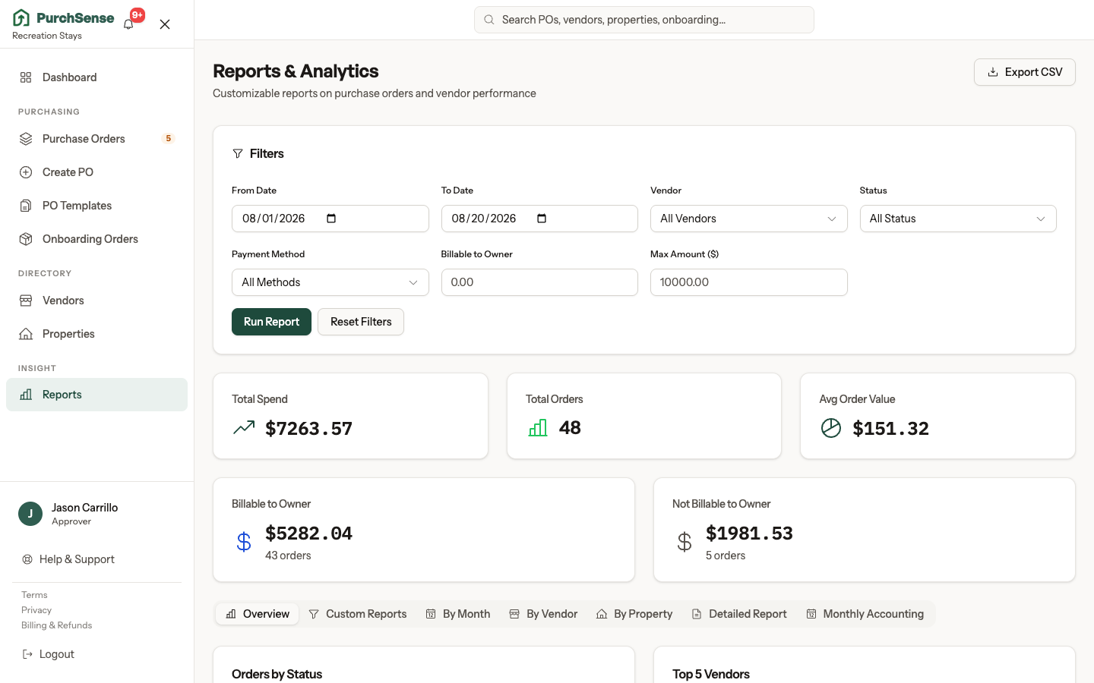The height and width of the screenshot is (683, 1094).
Task: Click Total Spend trend arrow icon
Action: (244, 428)
